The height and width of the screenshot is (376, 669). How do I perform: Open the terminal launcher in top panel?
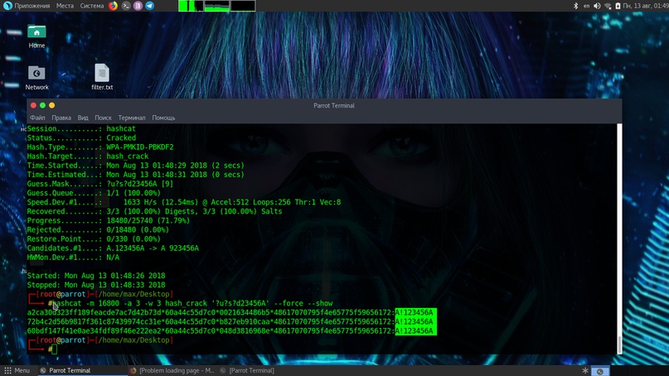[x=126, y=6]
